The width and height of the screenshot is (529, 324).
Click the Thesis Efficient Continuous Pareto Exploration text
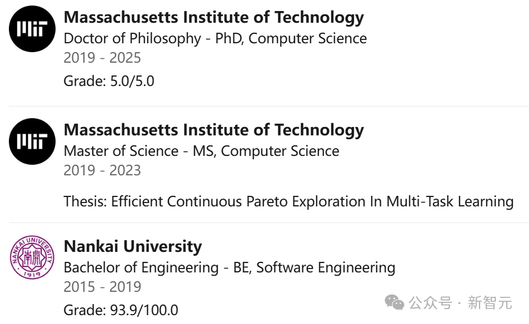[x=289, y=202]
